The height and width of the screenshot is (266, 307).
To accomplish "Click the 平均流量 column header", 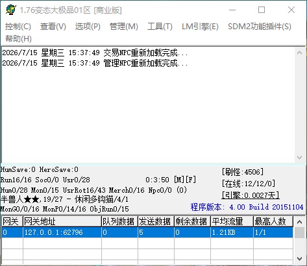I will [x=232, y=221].
